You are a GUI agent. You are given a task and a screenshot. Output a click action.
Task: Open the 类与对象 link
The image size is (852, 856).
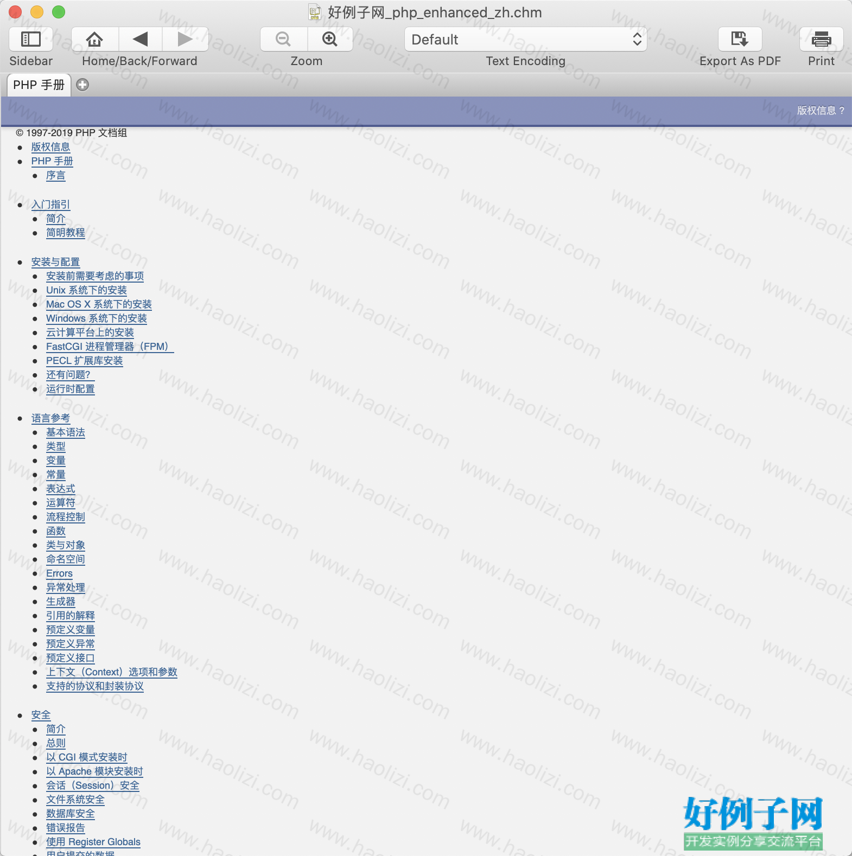click(x=66, y=545)
